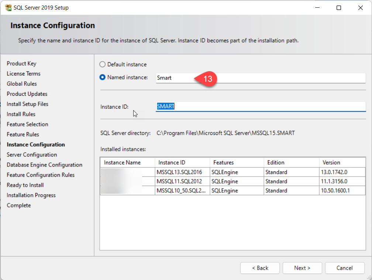Click the Installation Progress step
This screenshot has height=280, width=372.
tap(31, 195)
